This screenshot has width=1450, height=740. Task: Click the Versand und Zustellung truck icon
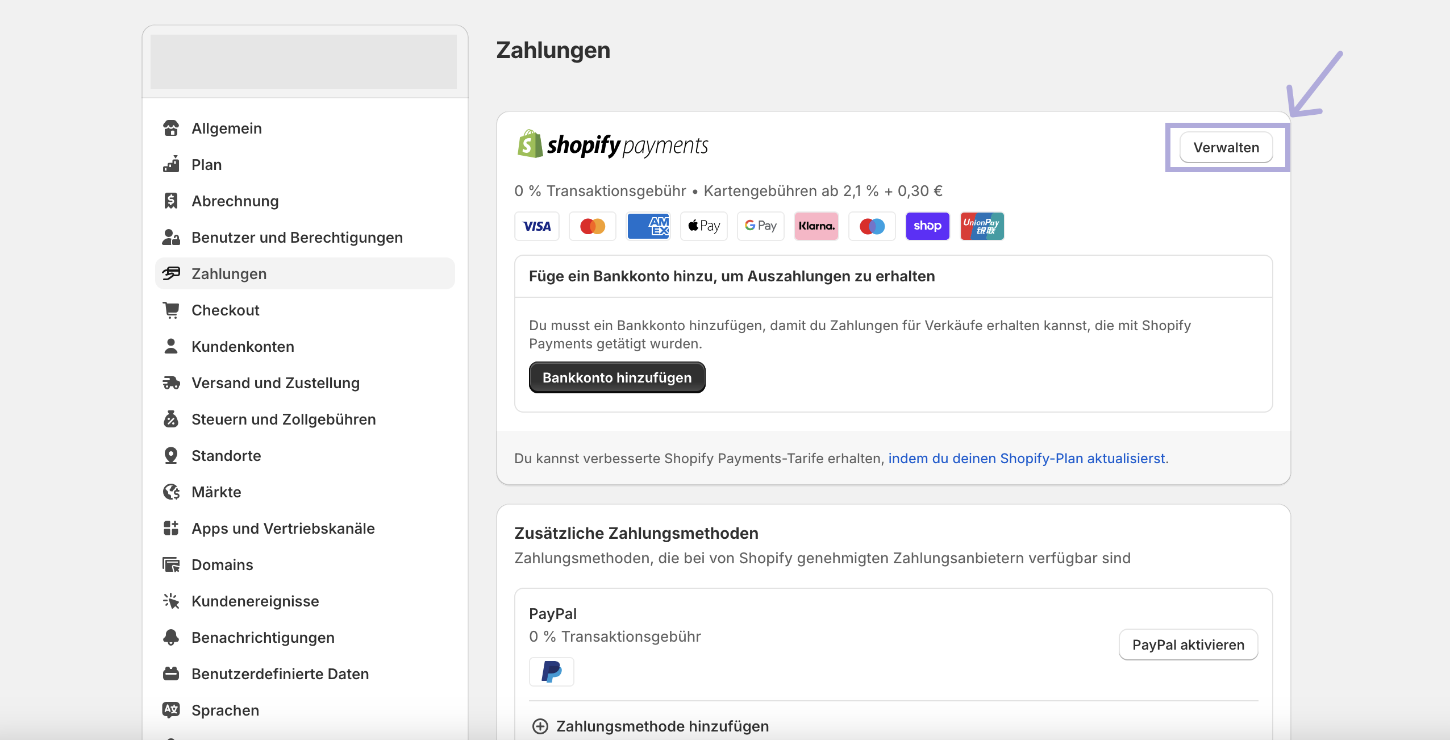click(171, 383)
